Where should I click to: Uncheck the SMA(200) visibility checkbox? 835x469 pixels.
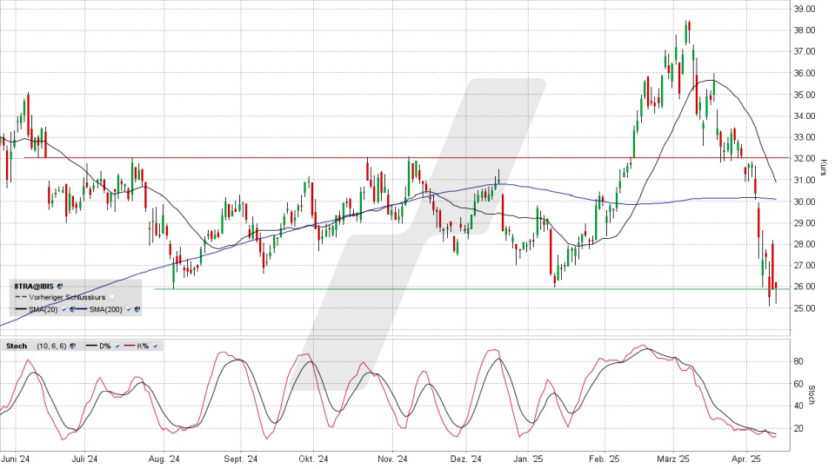(x=129, y=309)
